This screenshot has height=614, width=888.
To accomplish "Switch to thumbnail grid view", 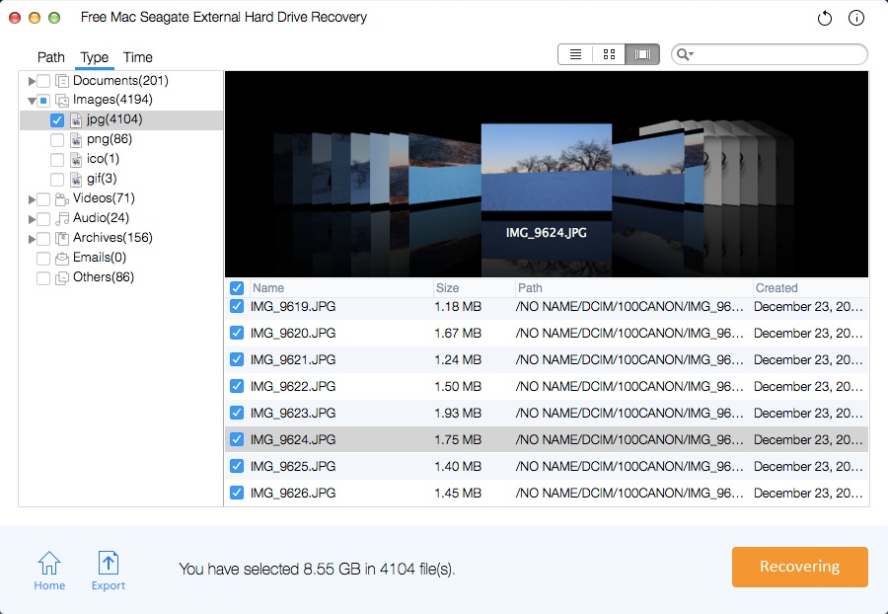I will coord(609,54).
